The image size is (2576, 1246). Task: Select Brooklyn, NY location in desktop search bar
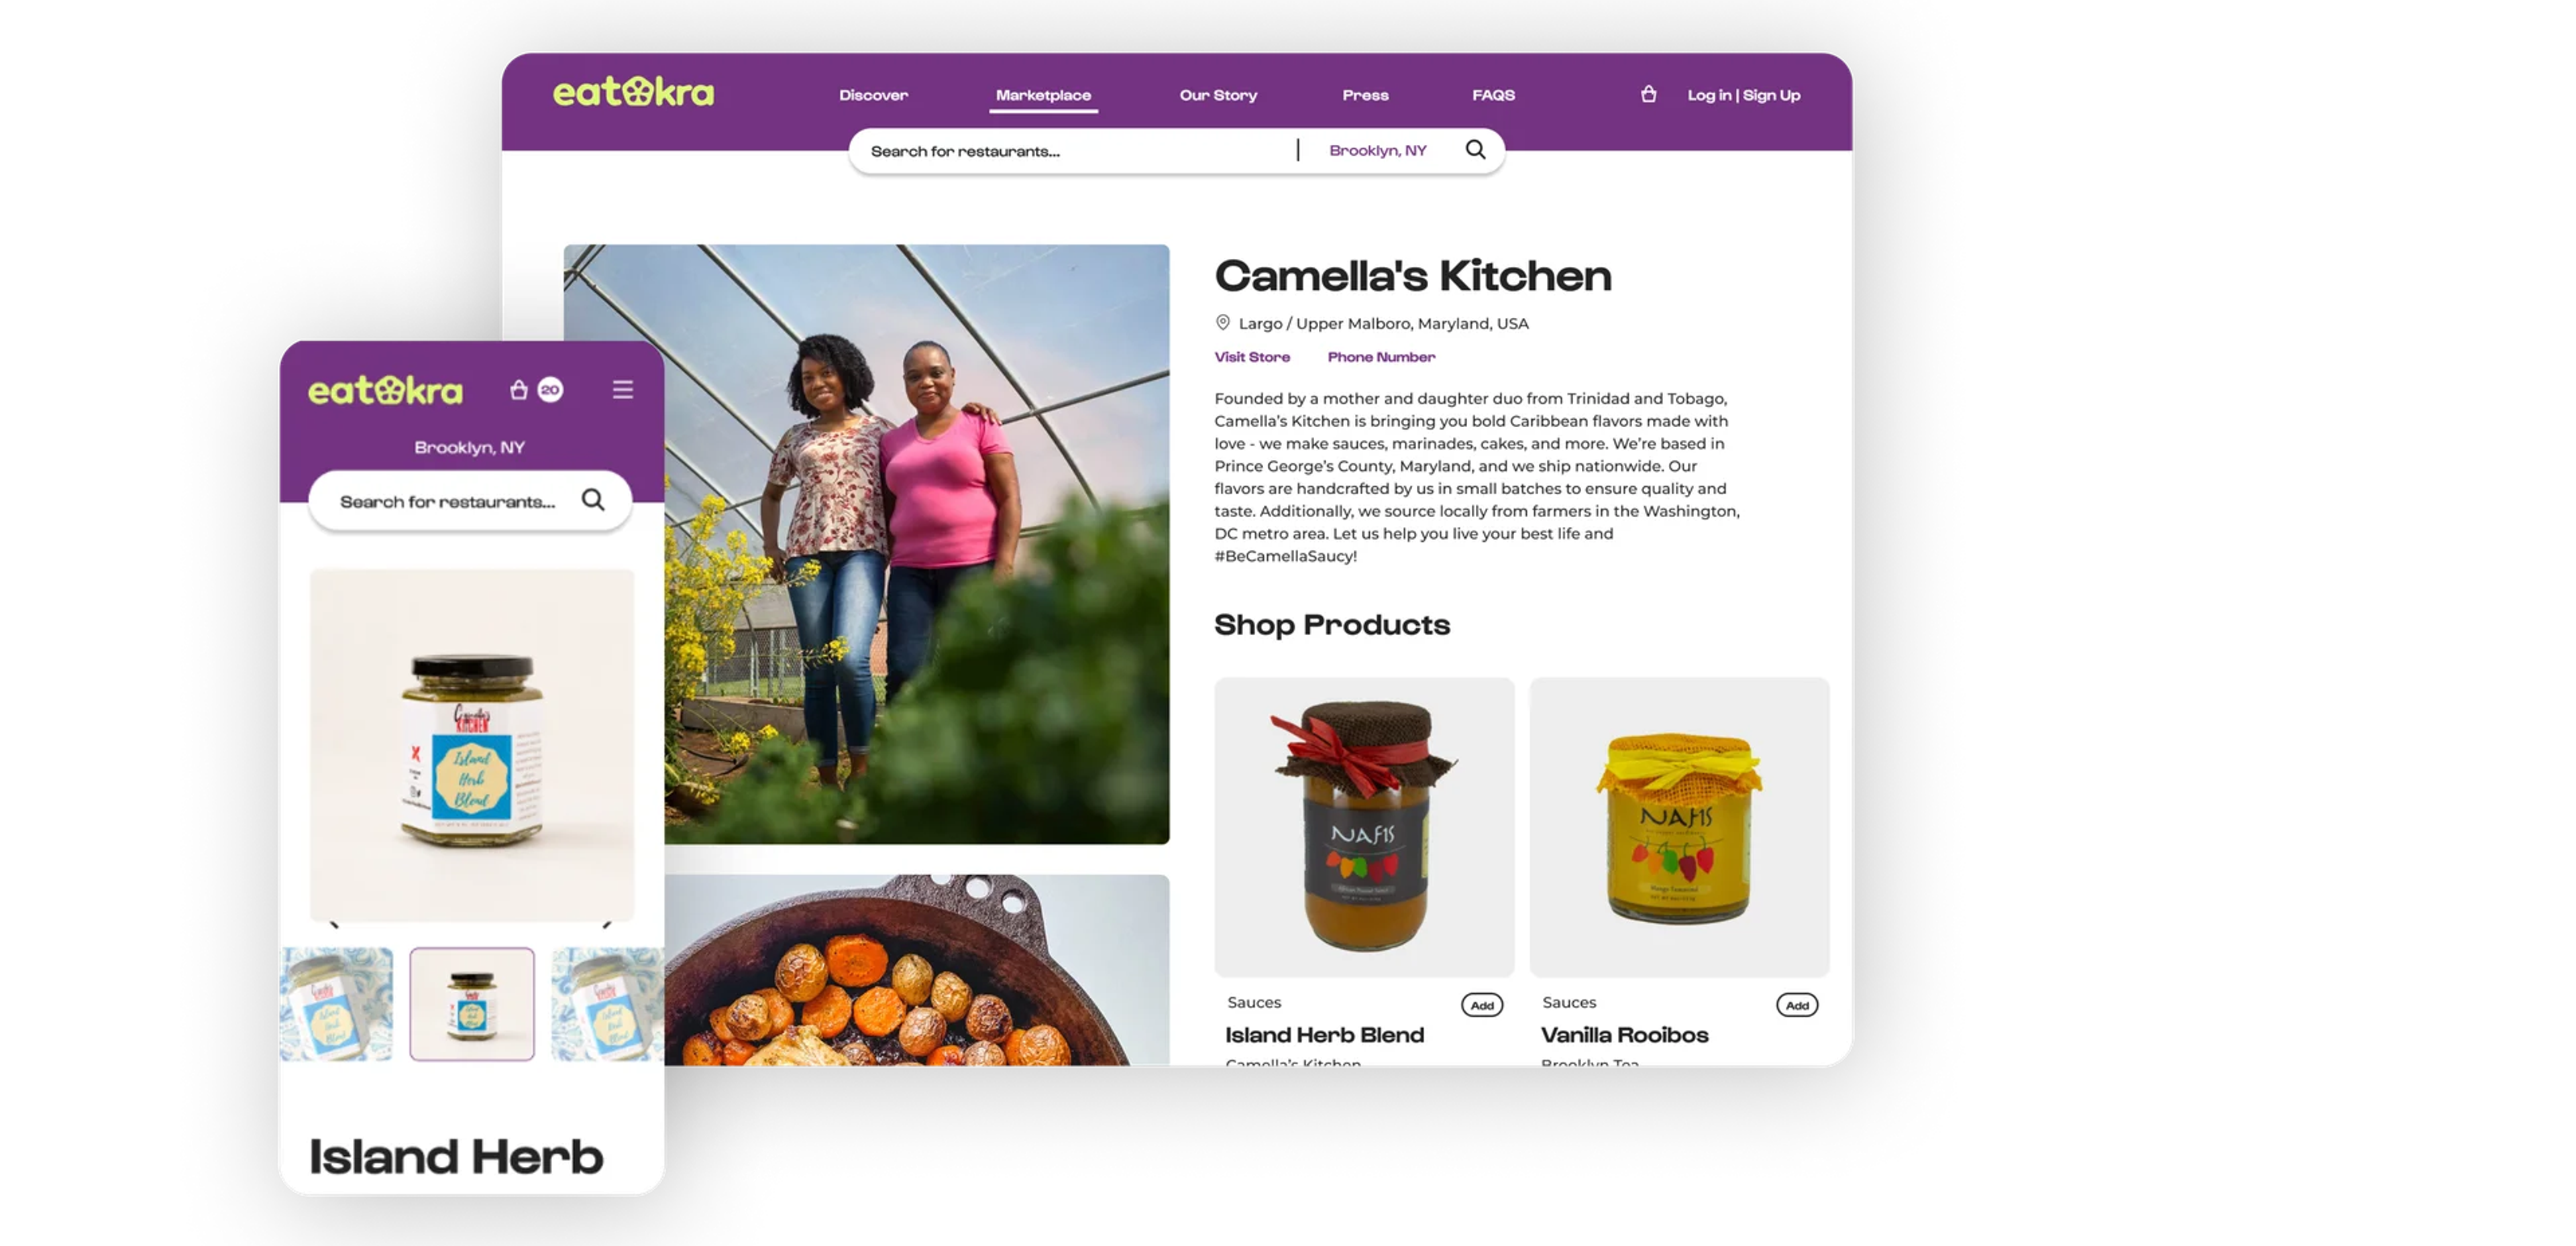(1377, 150)
